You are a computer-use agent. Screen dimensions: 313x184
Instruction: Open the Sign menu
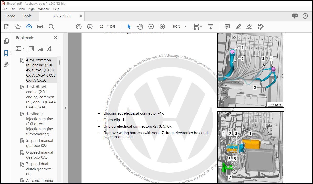point(32,9)
